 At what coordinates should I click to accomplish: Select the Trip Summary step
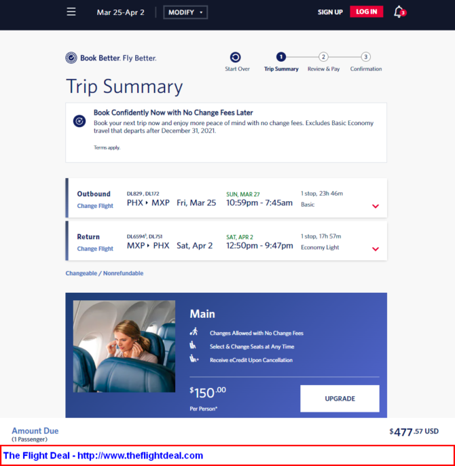[281, 62]
